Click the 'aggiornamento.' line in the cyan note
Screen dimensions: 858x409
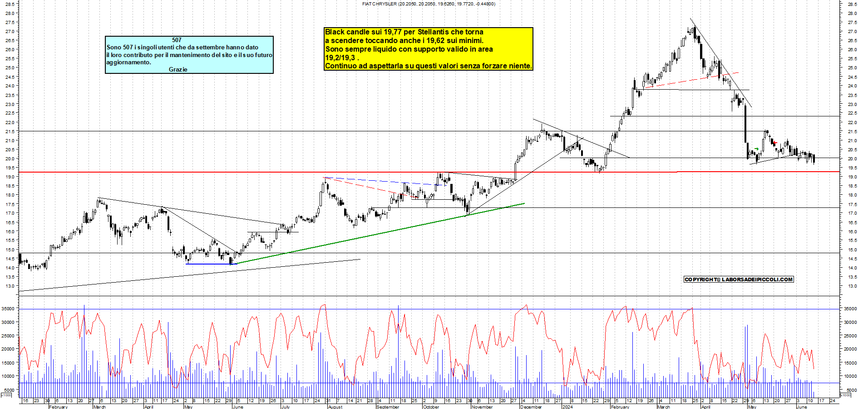128,62
